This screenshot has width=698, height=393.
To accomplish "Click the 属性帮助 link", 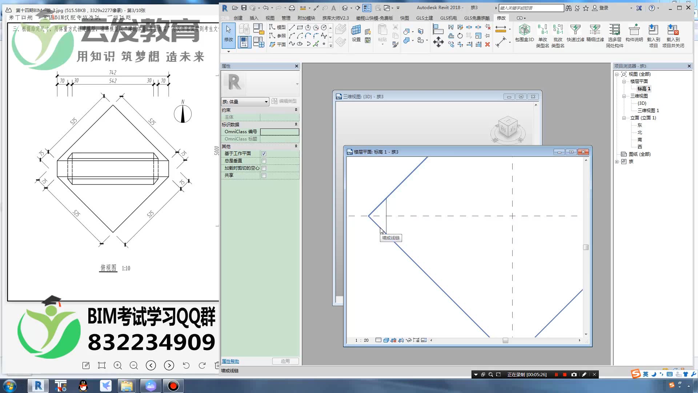I will point(230,361).
